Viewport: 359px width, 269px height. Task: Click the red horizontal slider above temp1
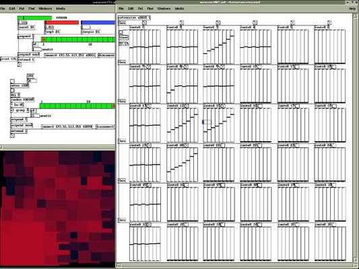pos(61,23)
